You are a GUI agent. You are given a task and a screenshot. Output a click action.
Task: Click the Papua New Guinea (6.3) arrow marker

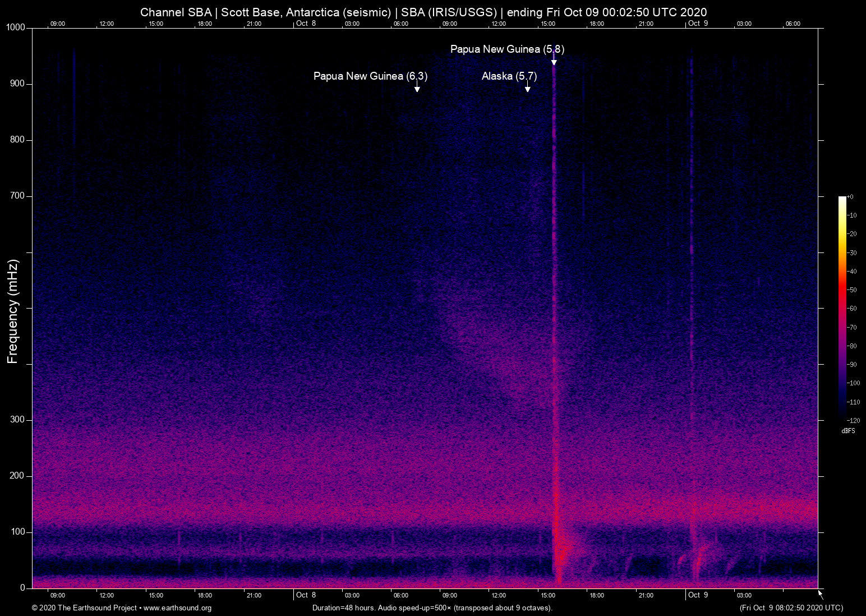pos(417,89)
